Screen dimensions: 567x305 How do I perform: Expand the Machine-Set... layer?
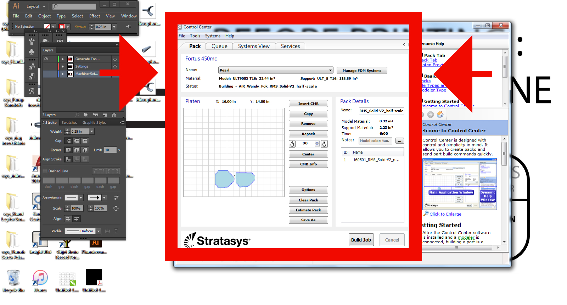(x=63, y=74)
